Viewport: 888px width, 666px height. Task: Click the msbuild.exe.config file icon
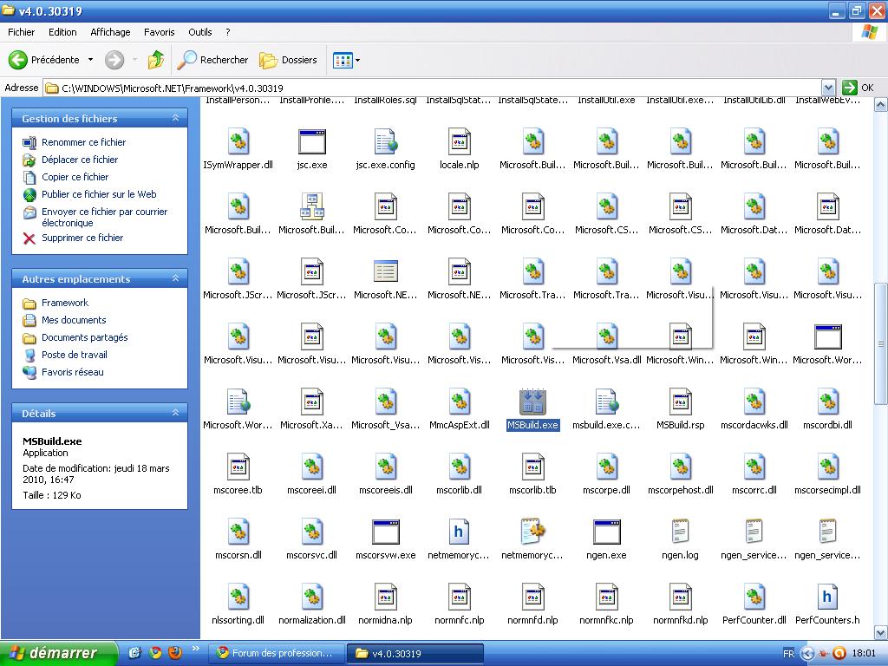(606, 402)
